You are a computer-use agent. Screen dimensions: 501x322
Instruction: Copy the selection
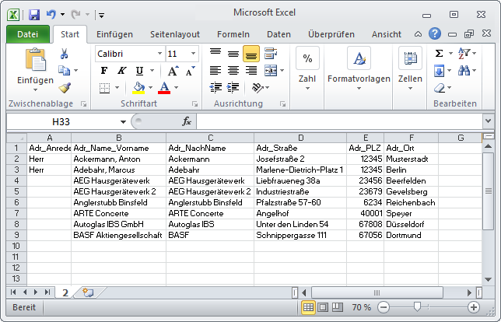(x=64, y=70)
